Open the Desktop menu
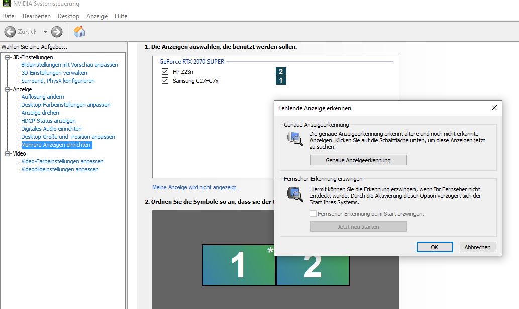 68,16
